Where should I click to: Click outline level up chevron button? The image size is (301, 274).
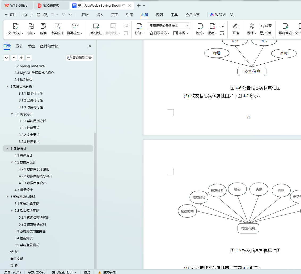pyautogui.click(x=14, y=58)
